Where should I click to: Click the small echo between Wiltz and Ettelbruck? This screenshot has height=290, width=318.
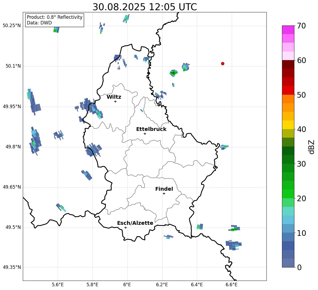pyautogui.click(x=142, y=111)
